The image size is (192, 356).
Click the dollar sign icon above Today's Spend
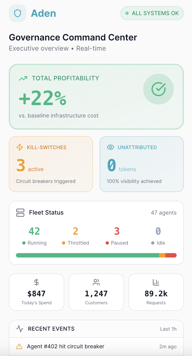36,282
